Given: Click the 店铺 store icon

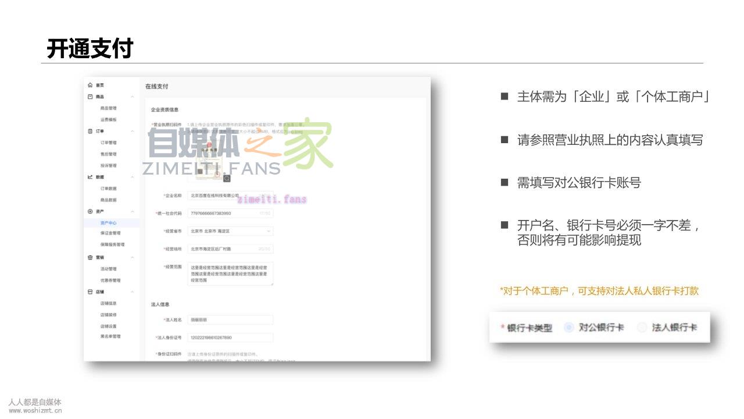Looking at the screenshot, I should pos(90,292).
